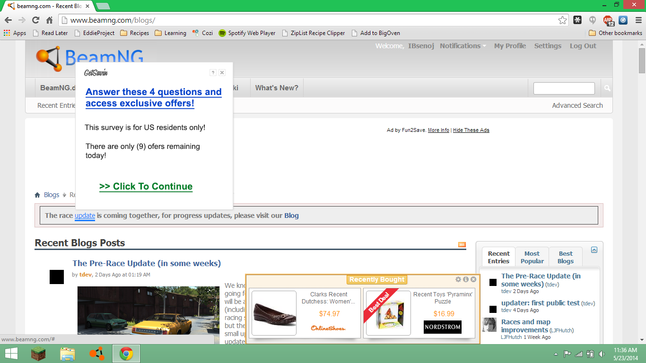Click the volume speaker tray icon
Screen dimensions: 646x363
[602, 354]
